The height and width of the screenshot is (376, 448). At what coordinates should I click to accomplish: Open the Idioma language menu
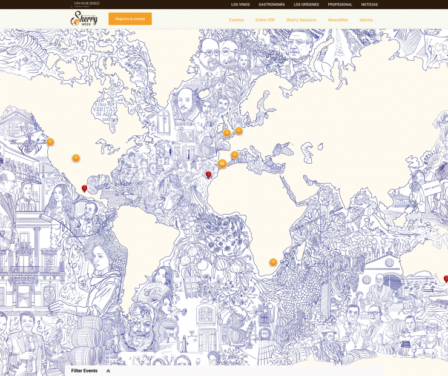(366, 20)
